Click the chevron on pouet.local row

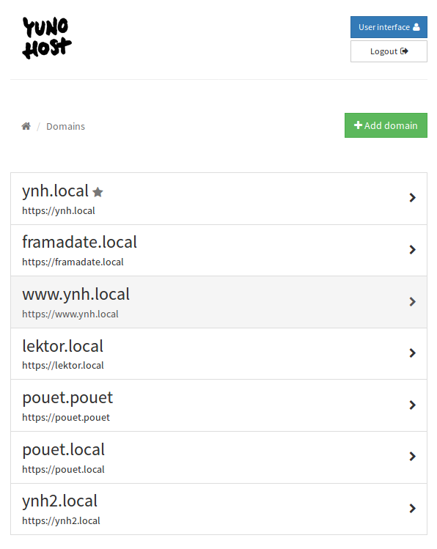pos(413,456)
